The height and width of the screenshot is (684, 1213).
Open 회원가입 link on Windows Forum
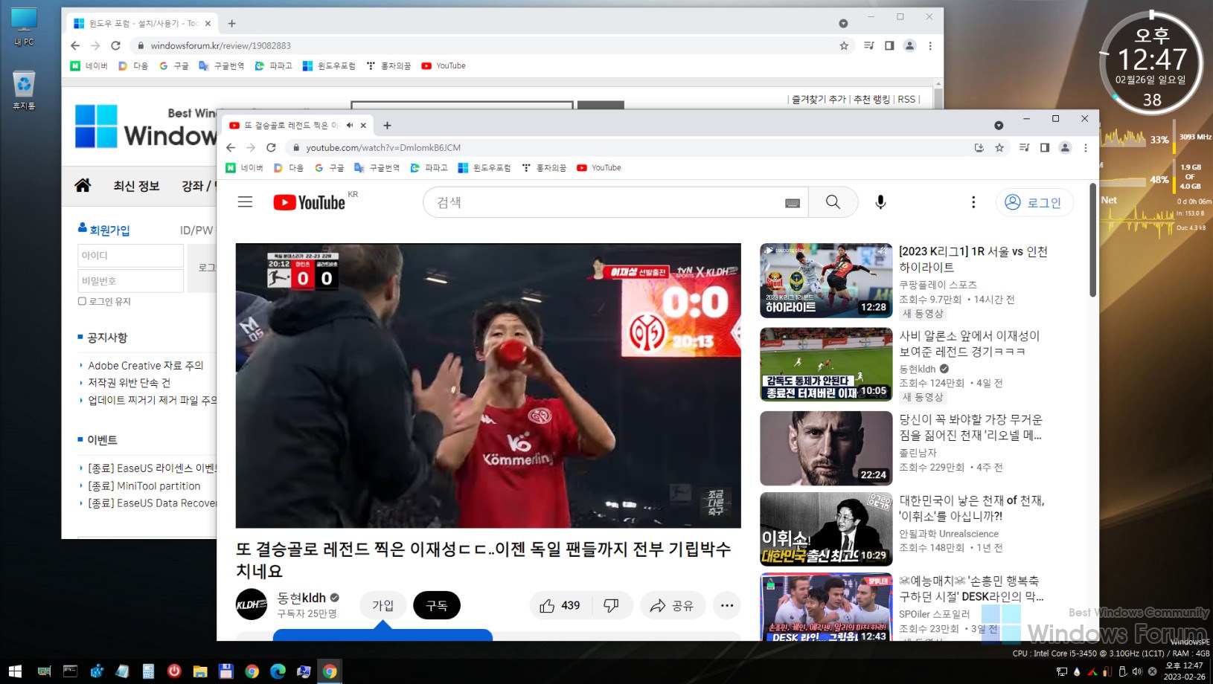click(109, 230)
